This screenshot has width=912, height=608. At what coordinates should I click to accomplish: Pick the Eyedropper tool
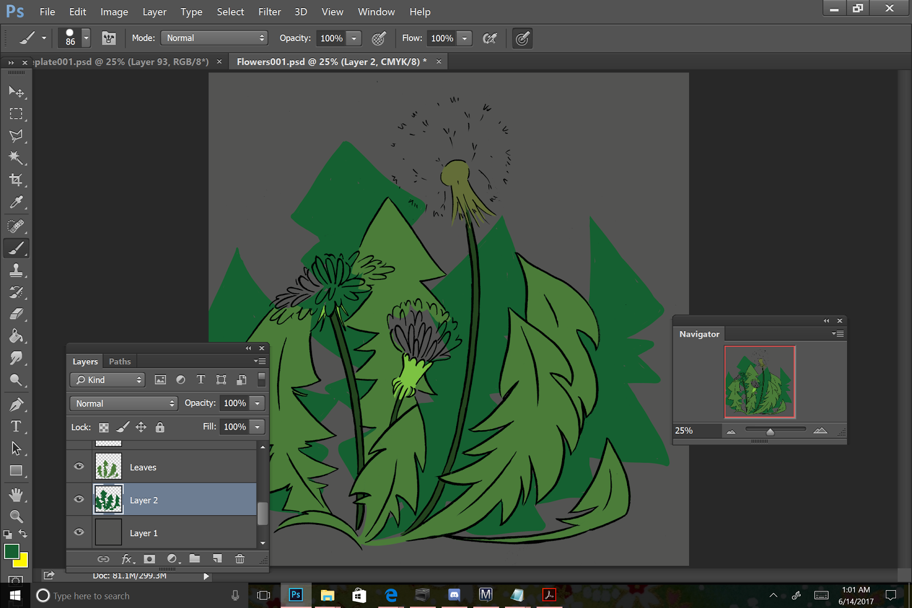click(16, 202)
